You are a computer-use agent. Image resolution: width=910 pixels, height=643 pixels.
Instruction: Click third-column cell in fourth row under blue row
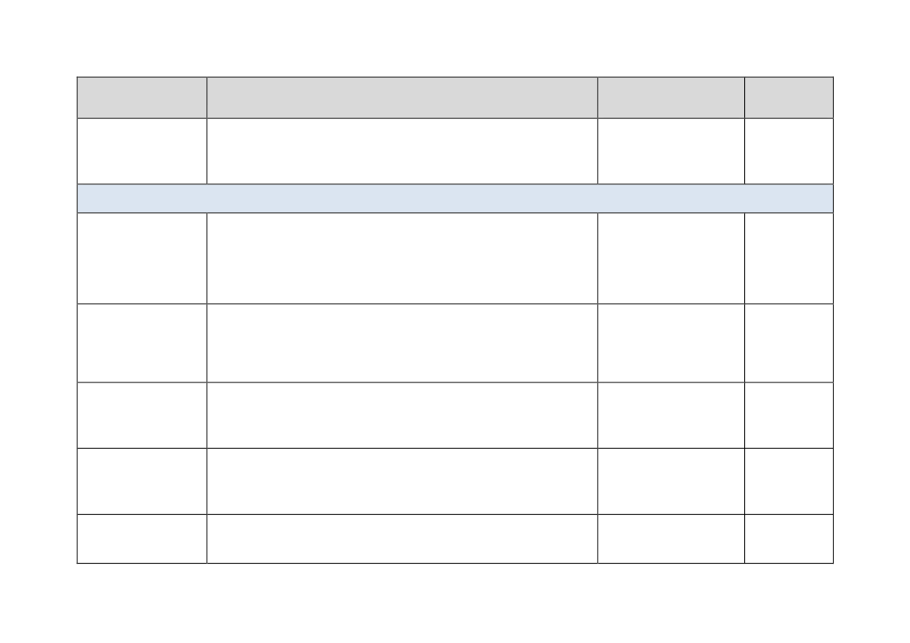pos(671,481)
